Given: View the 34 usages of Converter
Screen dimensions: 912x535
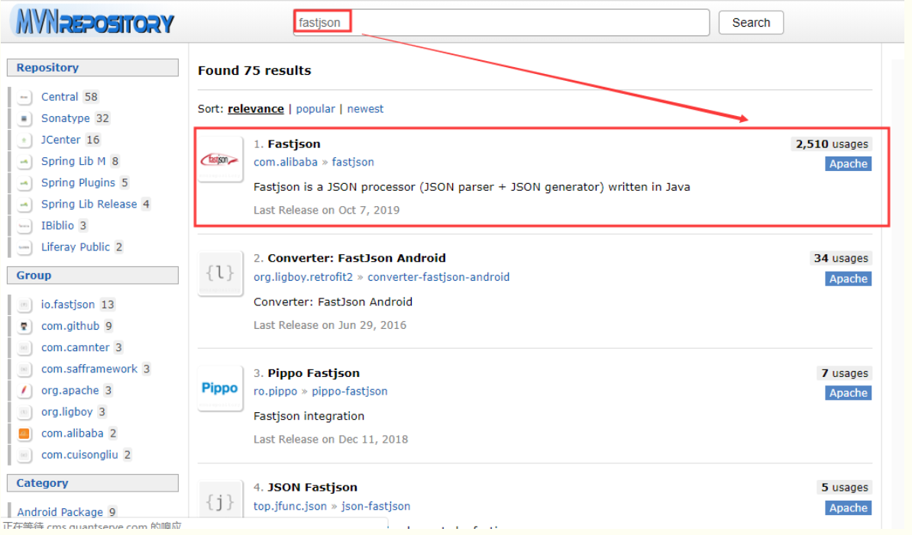Looking at the screenshot, I should pyautogui.click(x=840, y=258).
